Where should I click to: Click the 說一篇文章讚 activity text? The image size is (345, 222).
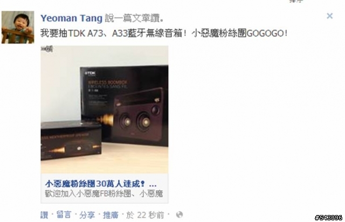pyautogui.click(x=134, y=18)
